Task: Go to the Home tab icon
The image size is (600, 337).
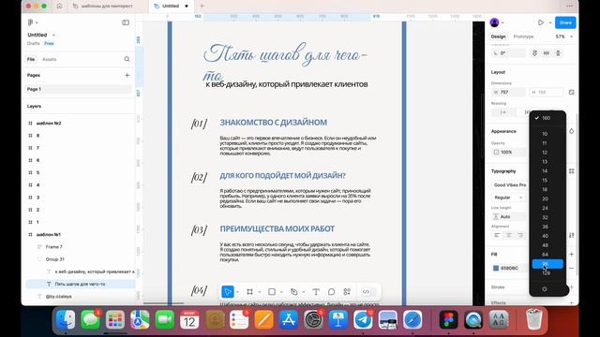Action: [59, 6]
